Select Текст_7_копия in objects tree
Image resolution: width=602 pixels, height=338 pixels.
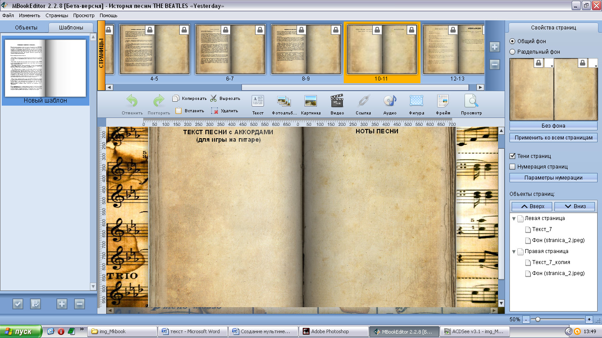coord(551,262)
